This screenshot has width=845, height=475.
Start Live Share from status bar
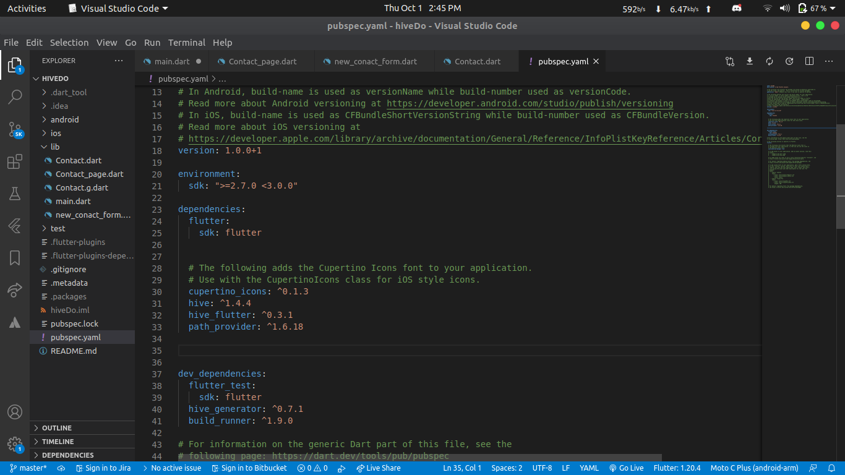click(378, 468)
